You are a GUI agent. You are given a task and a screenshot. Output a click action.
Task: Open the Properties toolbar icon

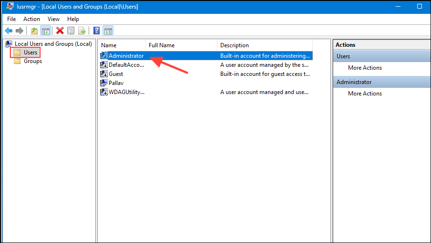pos(71,31)
